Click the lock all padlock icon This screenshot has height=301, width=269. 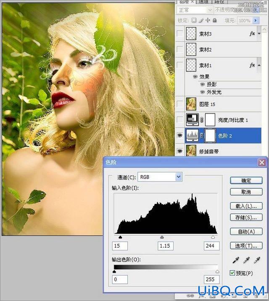pyautogui.click(x=215, y=20)
